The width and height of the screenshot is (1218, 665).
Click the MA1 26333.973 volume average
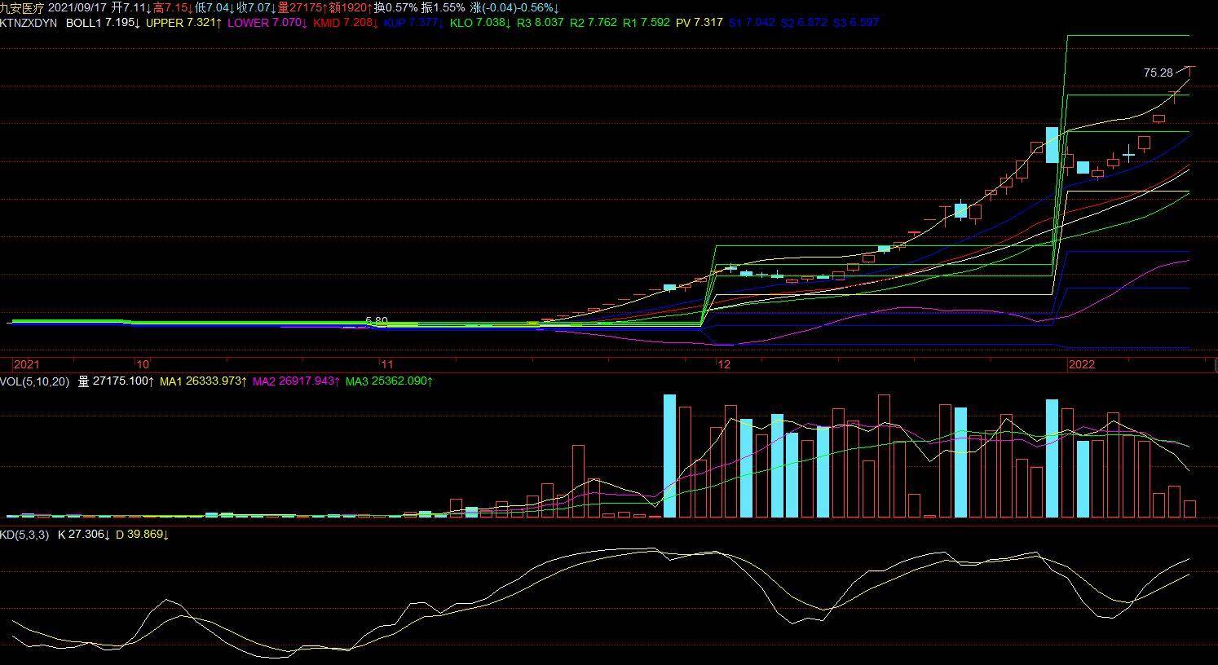click(203, 381)
